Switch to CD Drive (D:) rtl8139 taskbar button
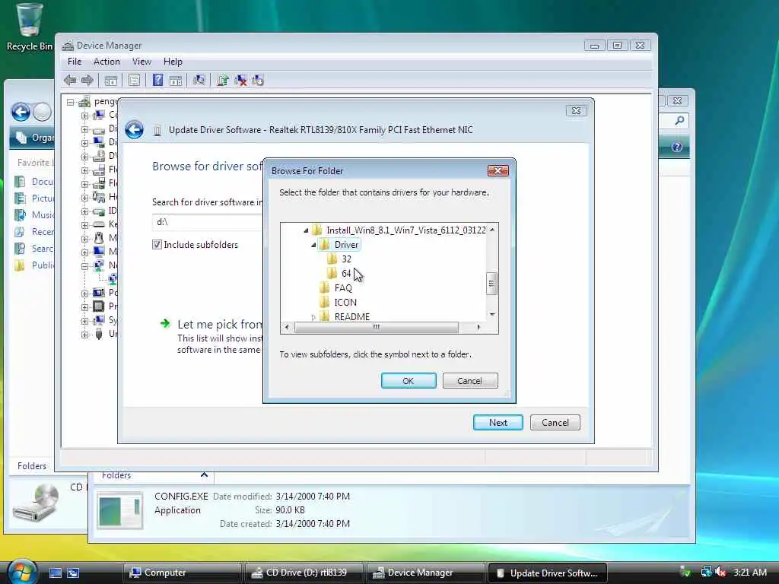Screen dimensions: 779x584 click(304, 573)
